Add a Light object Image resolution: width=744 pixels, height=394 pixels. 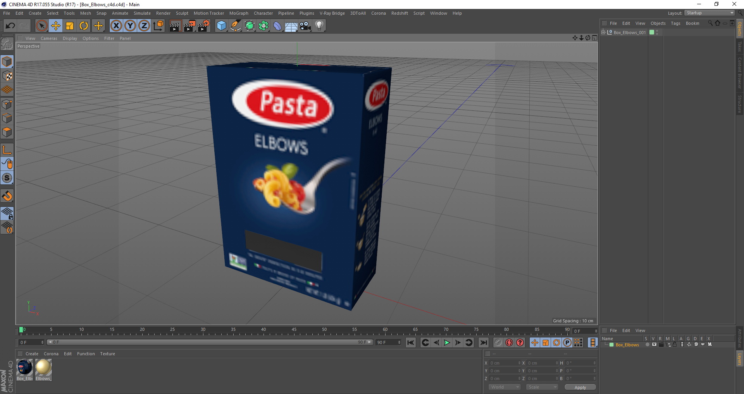tap(319, 26)
